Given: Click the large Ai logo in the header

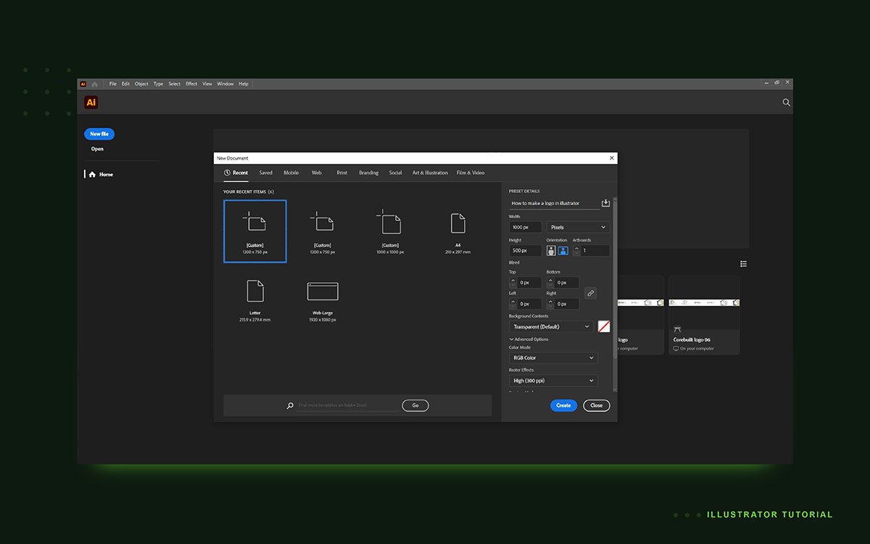Looking at the screenshot, I should [91, 102].
